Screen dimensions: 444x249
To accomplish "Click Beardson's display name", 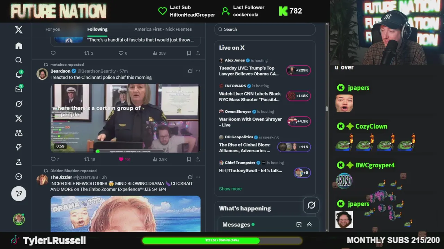I will (x=60, y=71).
